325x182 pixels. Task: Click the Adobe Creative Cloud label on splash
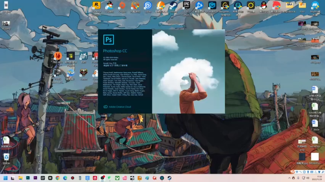117,107
